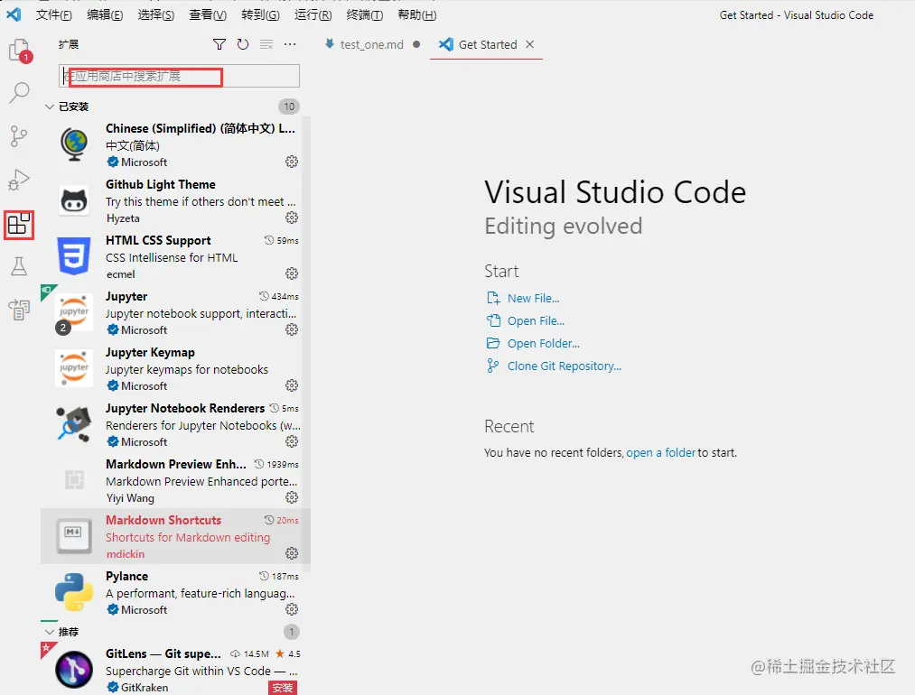Open the Source Control view
The image size is (915, 695).
[x=19, y=136]
